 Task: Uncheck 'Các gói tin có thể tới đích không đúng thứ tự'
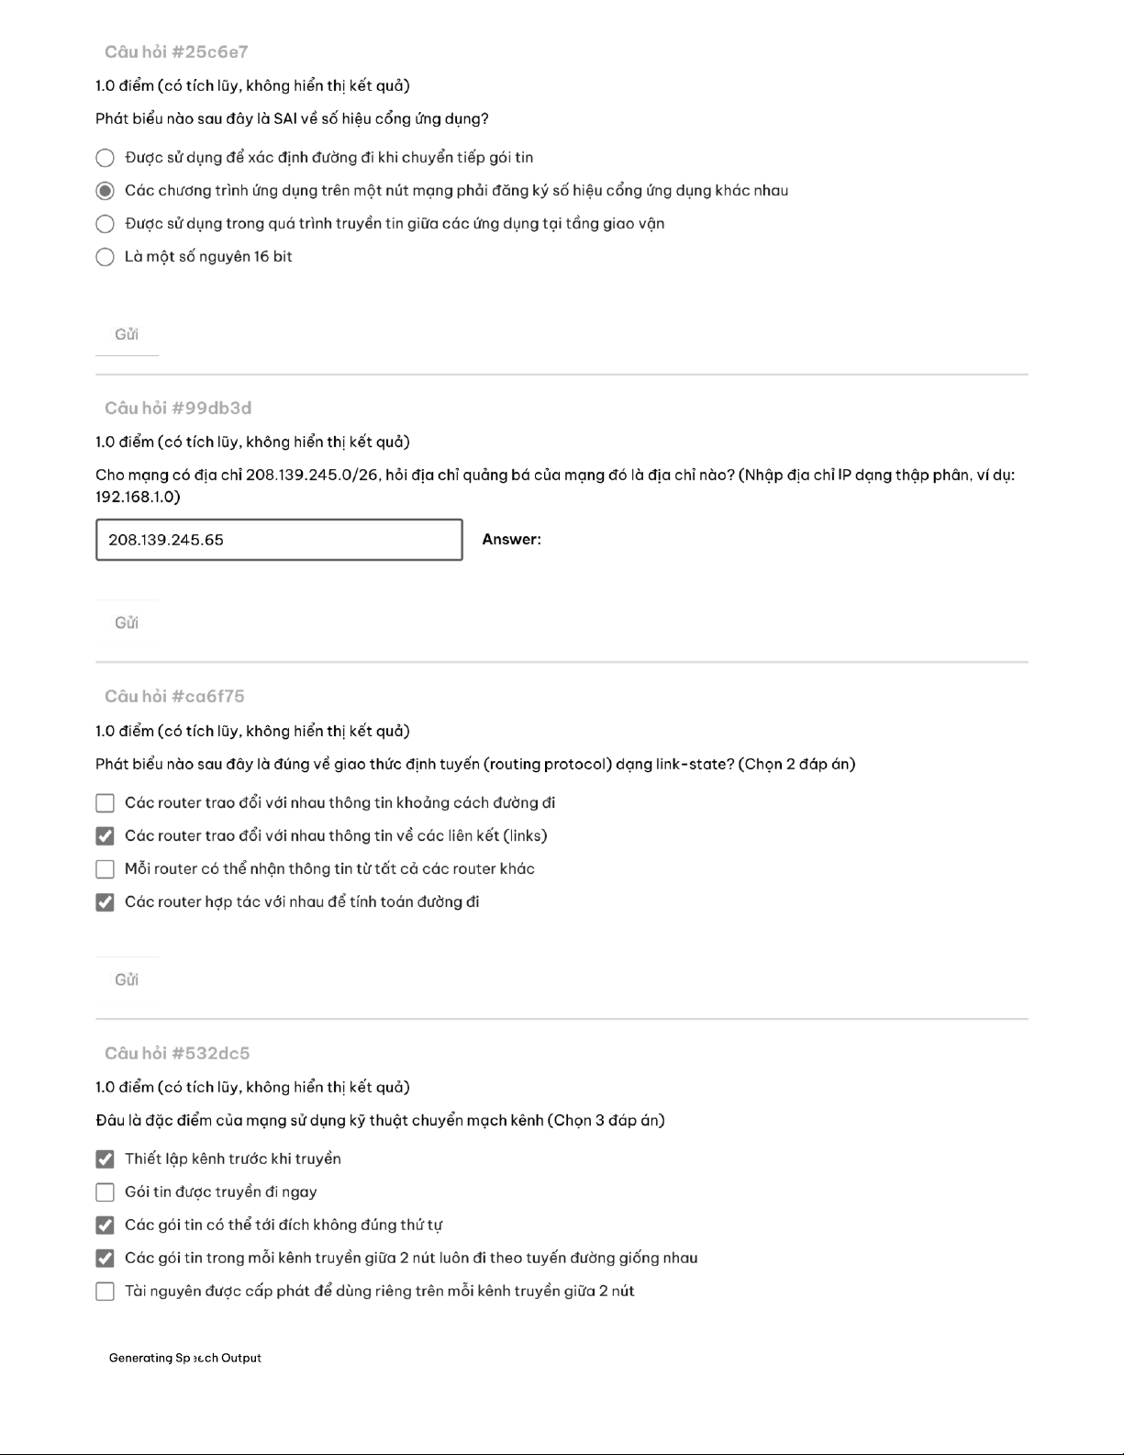pos(106,1226)
